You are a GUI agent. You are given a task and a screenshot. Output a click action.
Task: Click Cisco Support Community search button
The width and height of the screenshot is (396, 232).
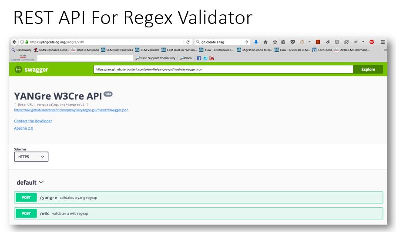[155, 58]
